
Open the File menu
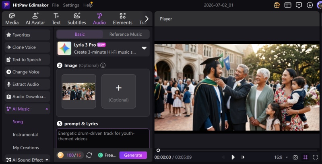56,5
